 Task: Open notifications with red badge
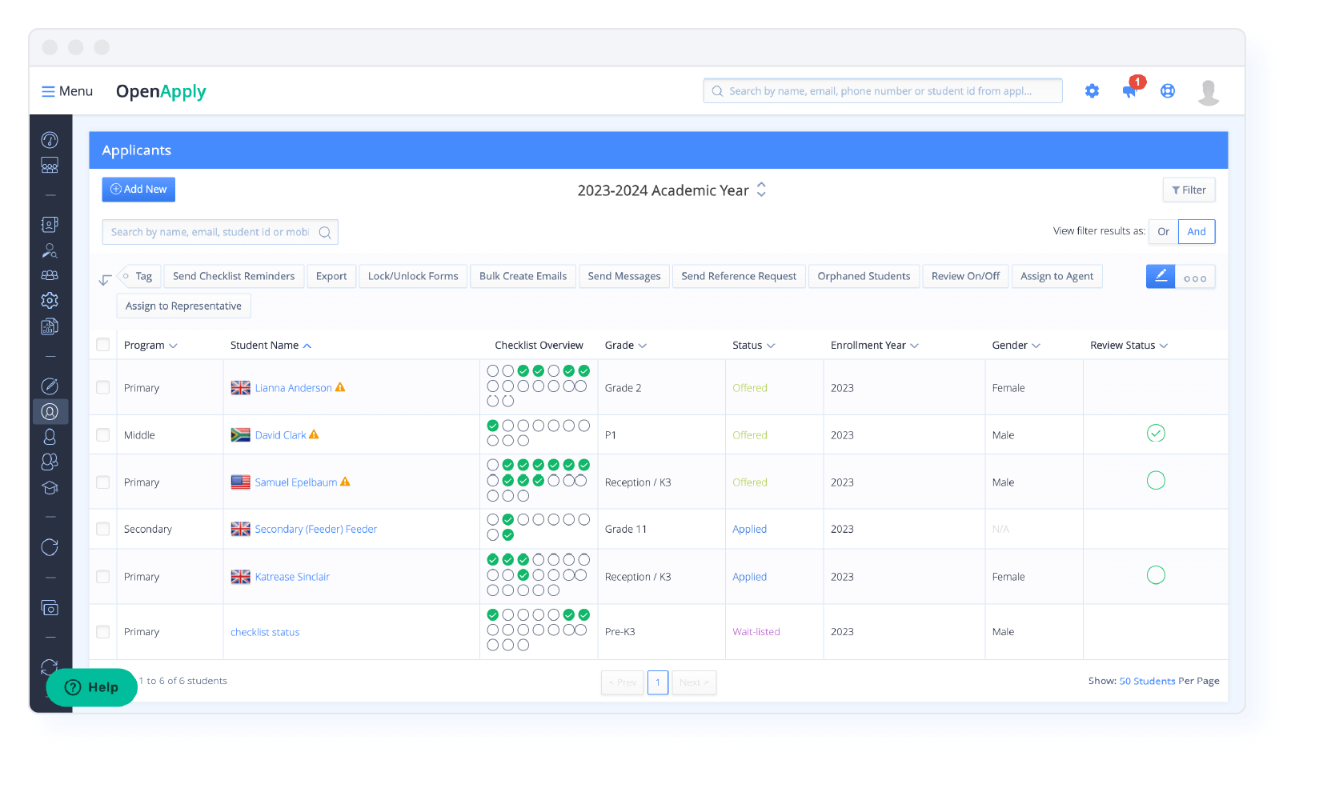pos(1130,90)
